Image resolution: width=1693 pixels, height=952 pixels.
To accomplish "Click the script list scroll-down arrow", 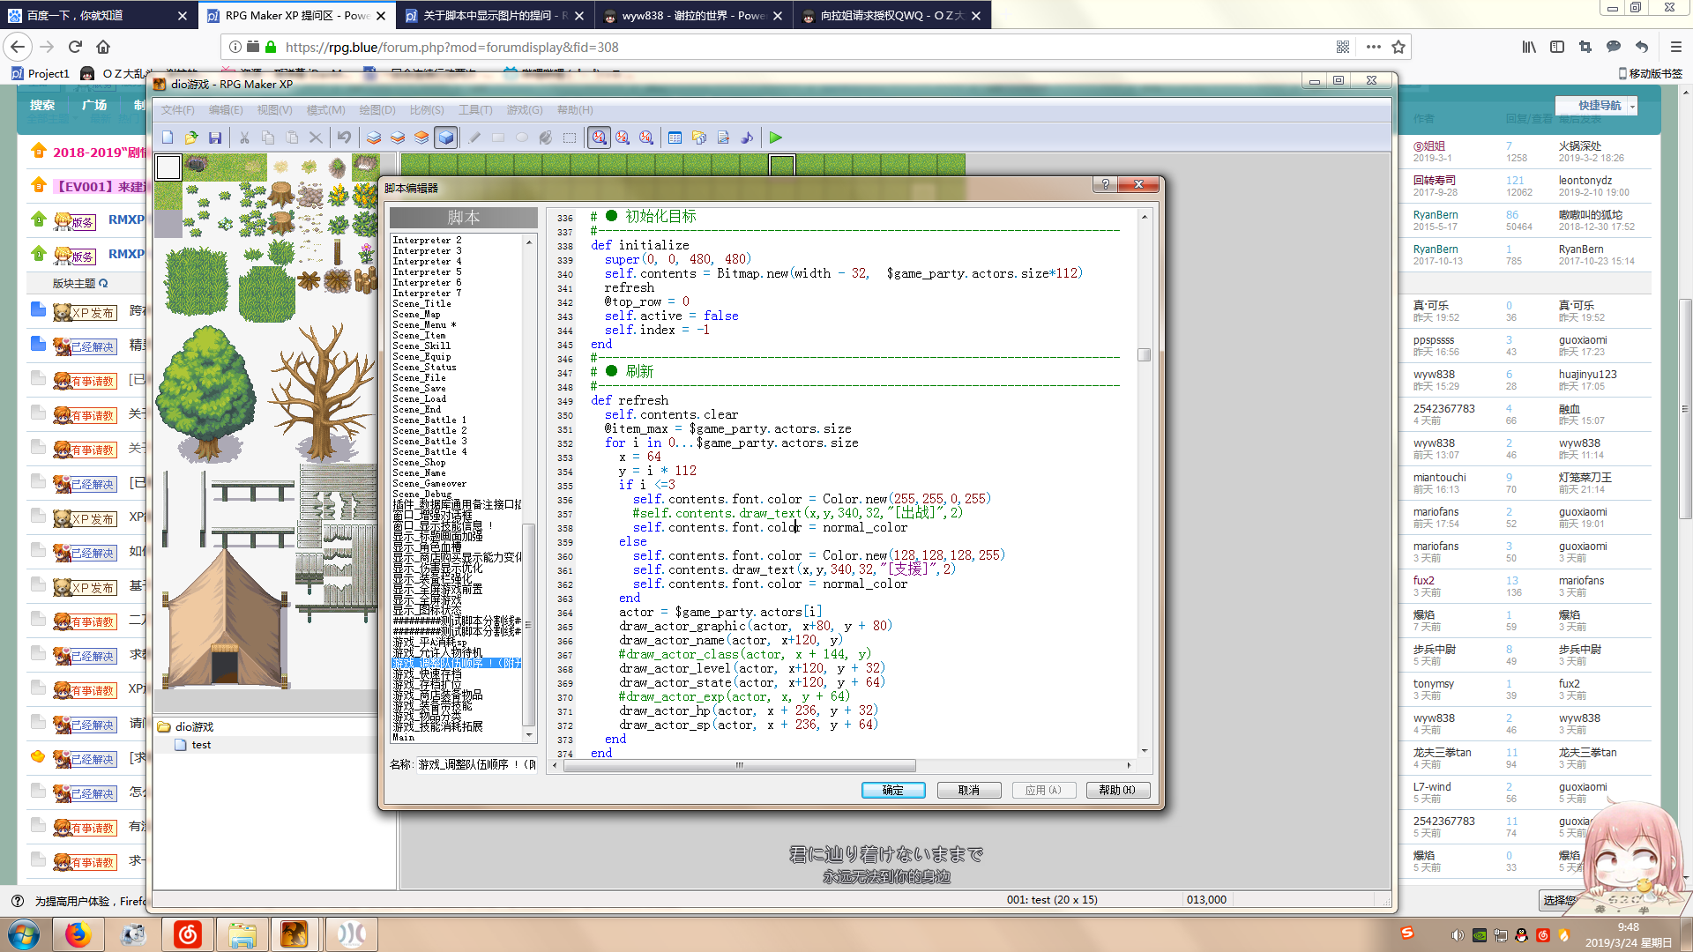I will (529, 734).
